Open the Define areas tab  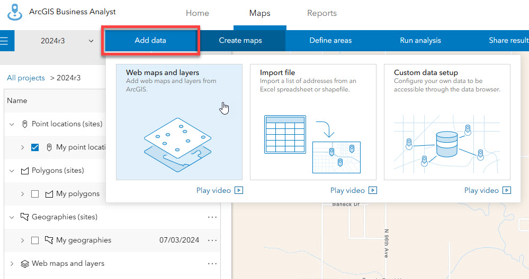point(330,40)
